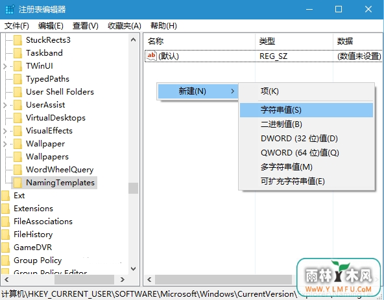
Task: Select the GameDVR key label
Action: [33, 248]
